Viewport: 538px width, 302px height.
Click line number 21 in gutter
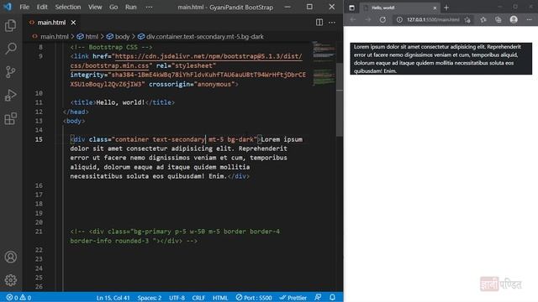pos(39,232)
